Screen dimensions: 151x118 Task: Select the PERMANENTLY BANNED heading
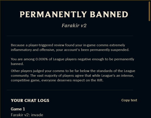[74, 14]
